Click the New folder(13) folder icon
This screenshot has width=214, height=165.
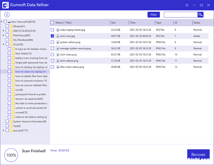[13, 54]
